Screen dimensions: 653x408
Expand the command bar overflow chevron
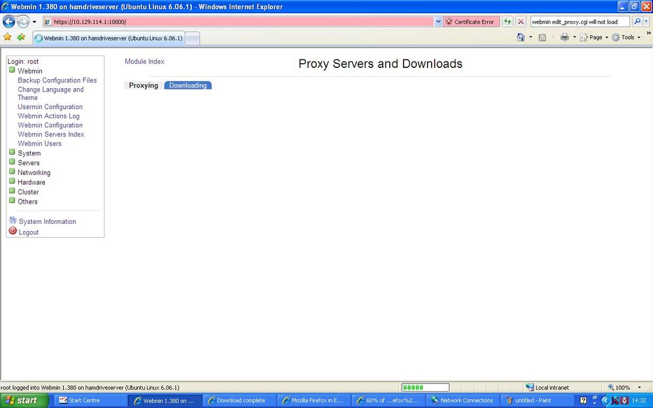pos(648,33)
